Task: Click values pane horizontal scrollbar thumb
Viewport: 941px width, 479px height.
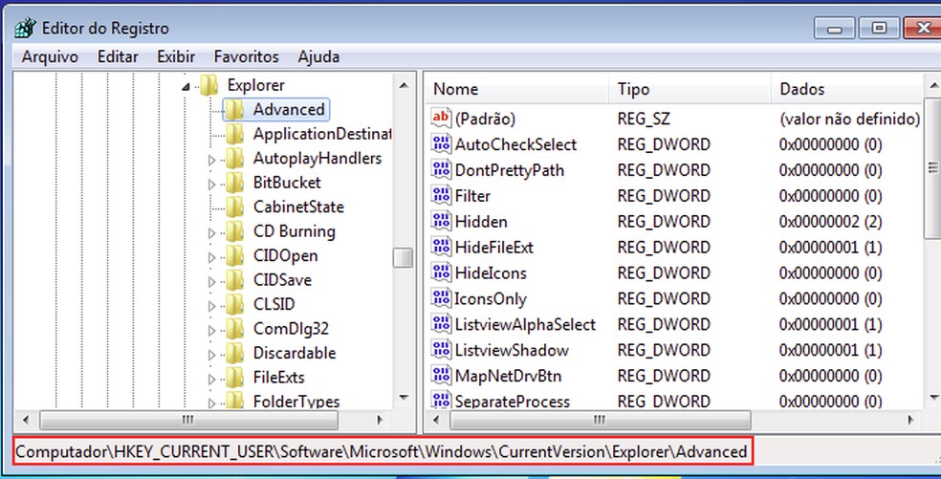Action: 600,420
